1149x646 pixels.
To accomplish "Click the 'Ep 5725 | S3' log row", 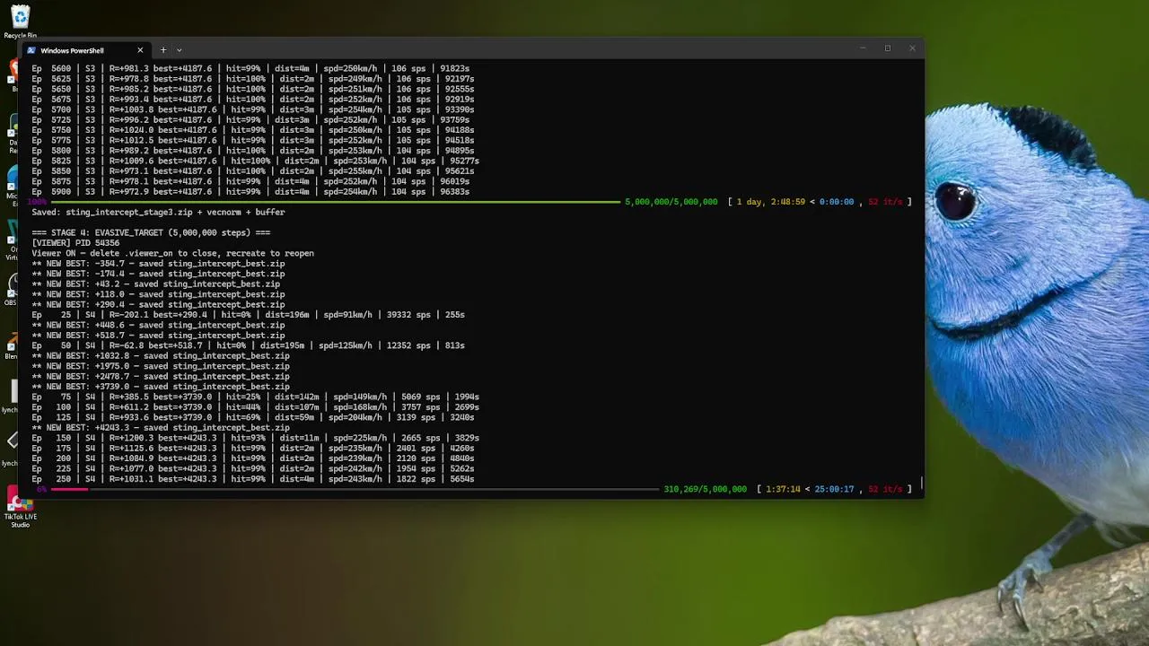I will [250, 120].
